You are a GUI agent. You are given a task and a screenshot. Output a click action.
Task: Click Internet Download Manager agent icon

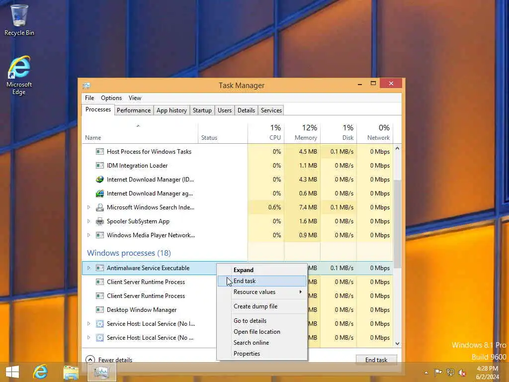[x=99, y=193]
